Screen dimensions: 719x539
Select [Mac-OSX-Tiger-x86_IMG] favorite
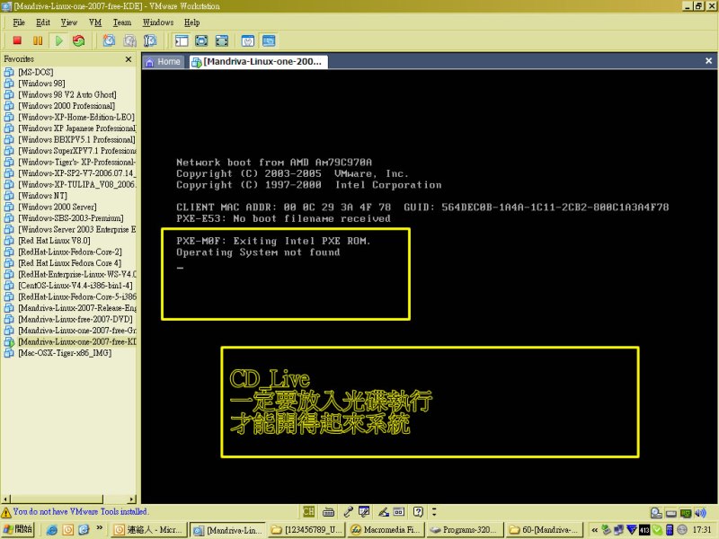58,353
